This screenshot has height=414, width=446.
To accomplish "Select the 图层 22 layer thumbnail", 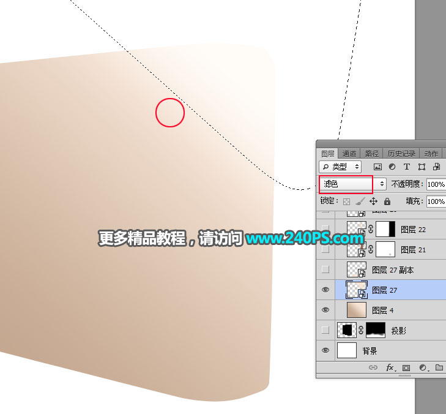I will pyautogui.click(x=357, y=229).
